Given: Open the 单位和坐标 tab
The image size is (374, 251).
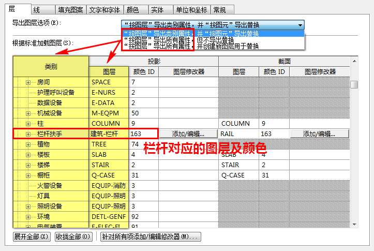Looking at the screenshot, I should pyautogui.click(x=191, y=10).
